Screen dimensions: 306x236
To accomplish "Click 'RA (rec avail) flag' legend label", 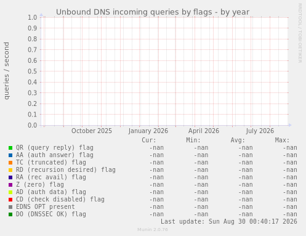I will [51, 177].
